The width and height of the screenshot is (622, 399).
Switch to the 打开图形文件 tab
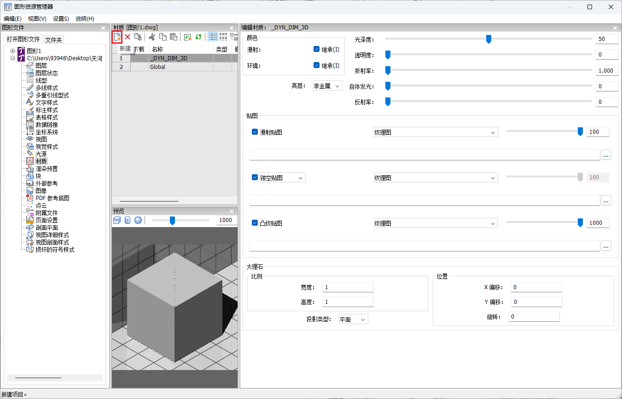point(23,40)
